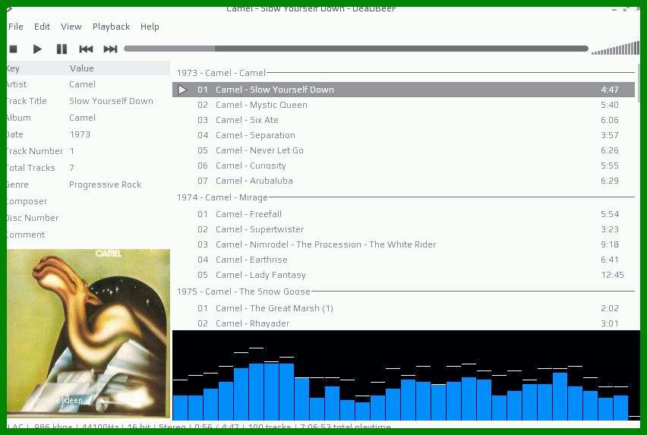
Task: Click the Key column header
Action: tap(36, 68)
